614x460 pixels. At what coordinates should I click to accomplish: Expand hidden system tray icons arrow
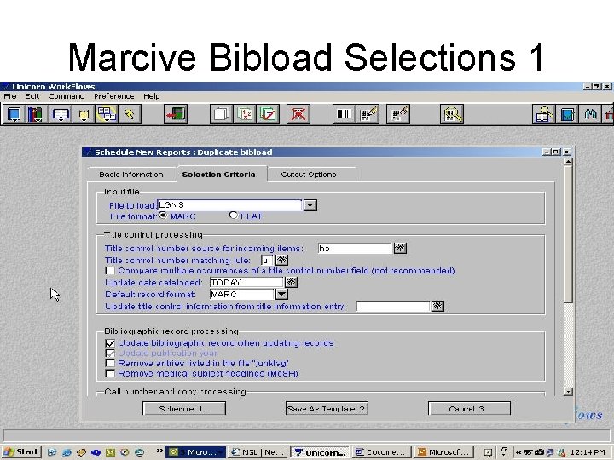[x=518, y=452]
